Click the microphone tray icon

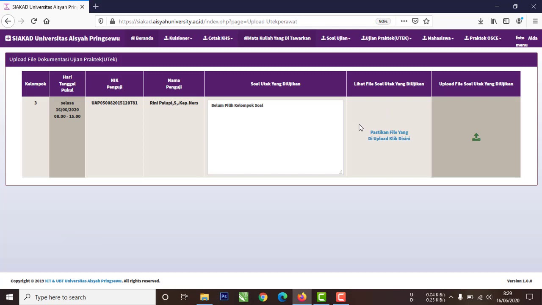click(x=460, y=297)
